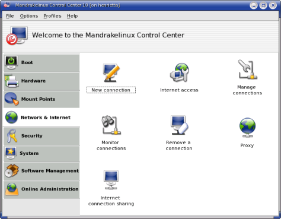The image size is (281, 219).
Task: Switch to the Boot category label
Action: coord(27,62)
